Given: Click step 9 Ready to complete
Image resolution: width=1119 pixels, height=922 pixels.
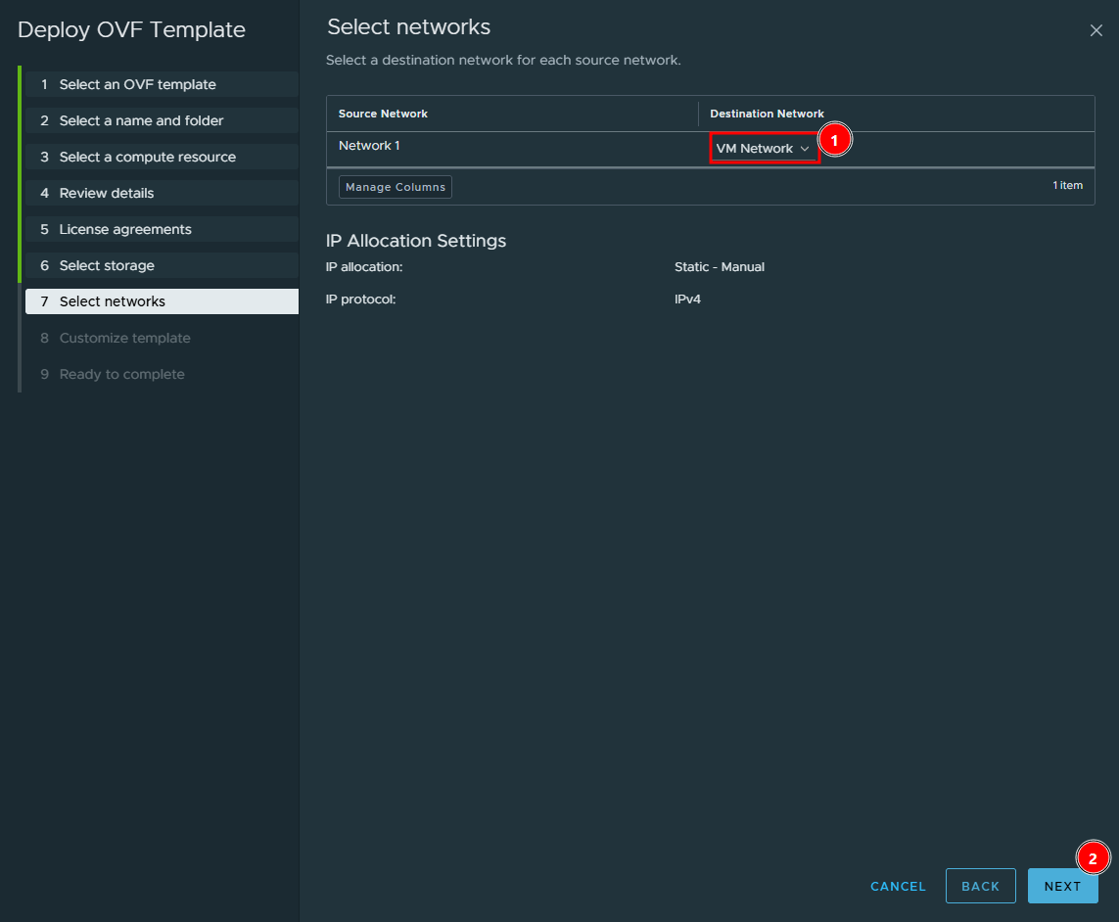Looking at the screenshot, I should tap(162, 374).
